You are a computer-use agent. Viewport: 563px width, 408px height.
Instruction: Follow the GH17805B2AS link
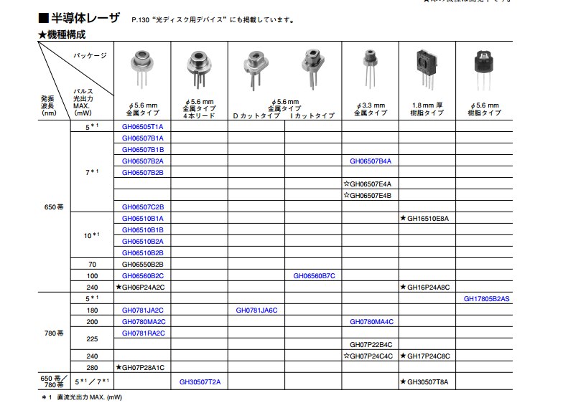(487, 298)
